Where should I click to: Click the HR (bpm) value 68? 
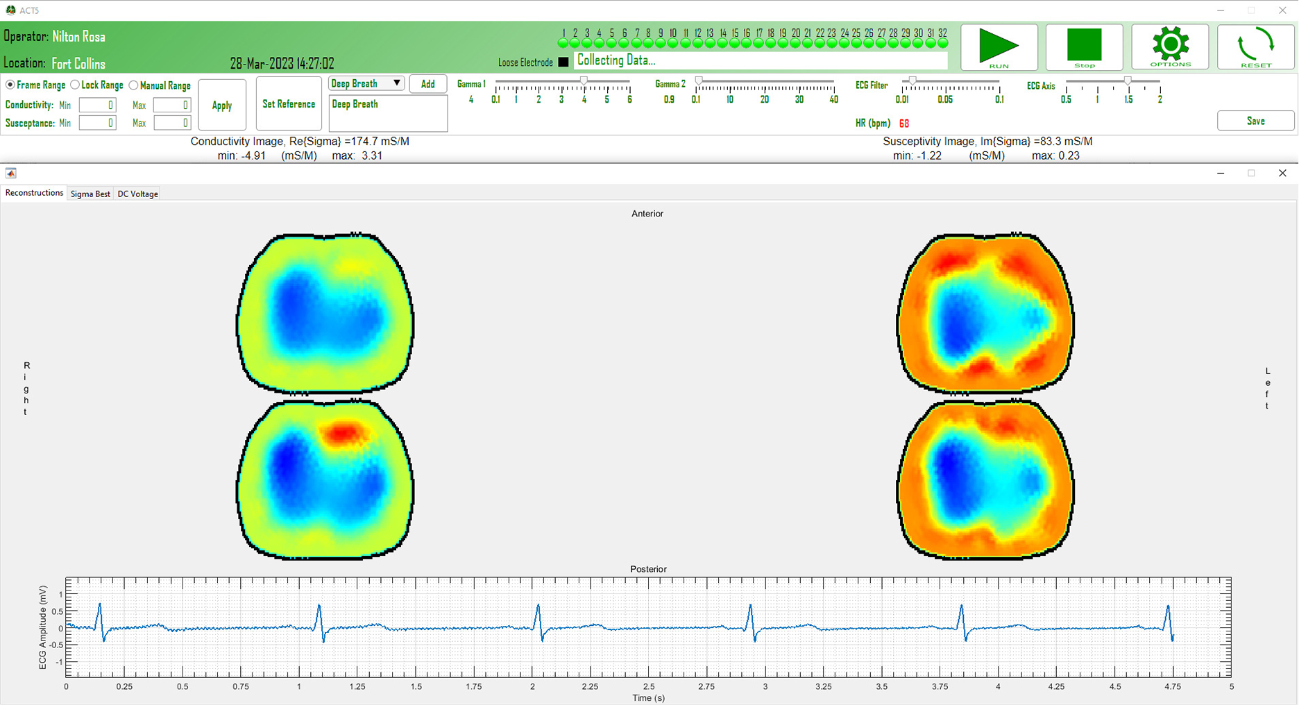[x=904, y=124]
